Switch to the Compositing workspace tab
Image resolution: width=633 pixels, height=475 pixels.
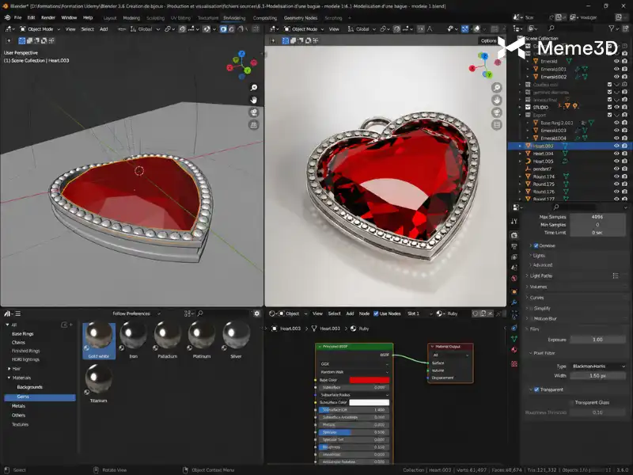click(x=265, y=18)
